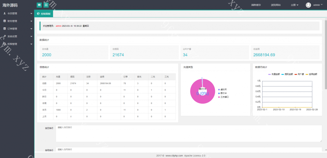
Task: Click the 总提现 value 21674 card
Action: click(144, 52)
